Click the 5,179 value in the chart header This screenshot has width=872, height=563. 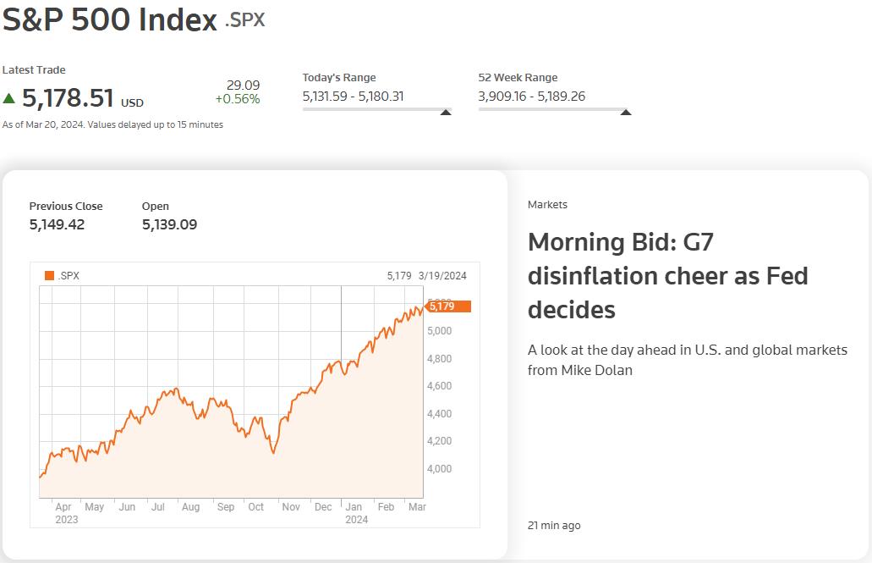pos(399,276)
